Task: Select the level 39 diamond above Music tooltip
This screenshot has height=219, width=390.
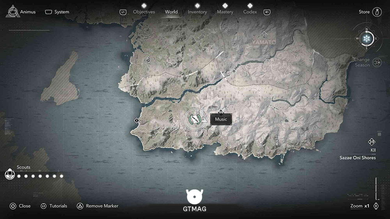Action: [221, 112]
